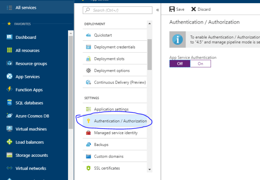260x180 pixels.
Task: Click the Deployment credentials icon
Action: pyautogui.click(x=88, y=47)
